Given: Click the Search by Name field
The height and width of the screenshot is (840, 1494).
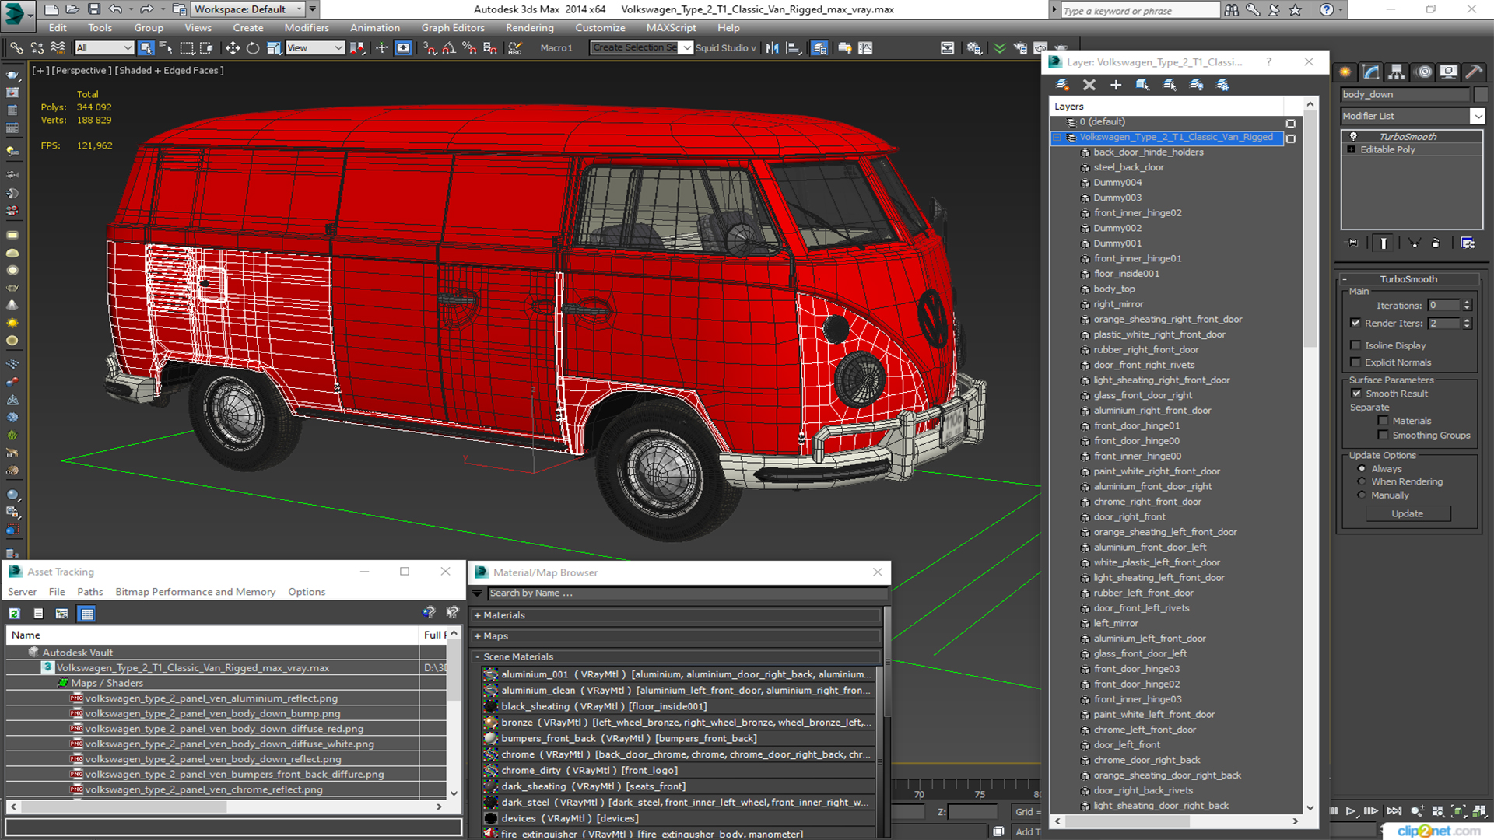Looking at the screenshot, I should (686, 593).
